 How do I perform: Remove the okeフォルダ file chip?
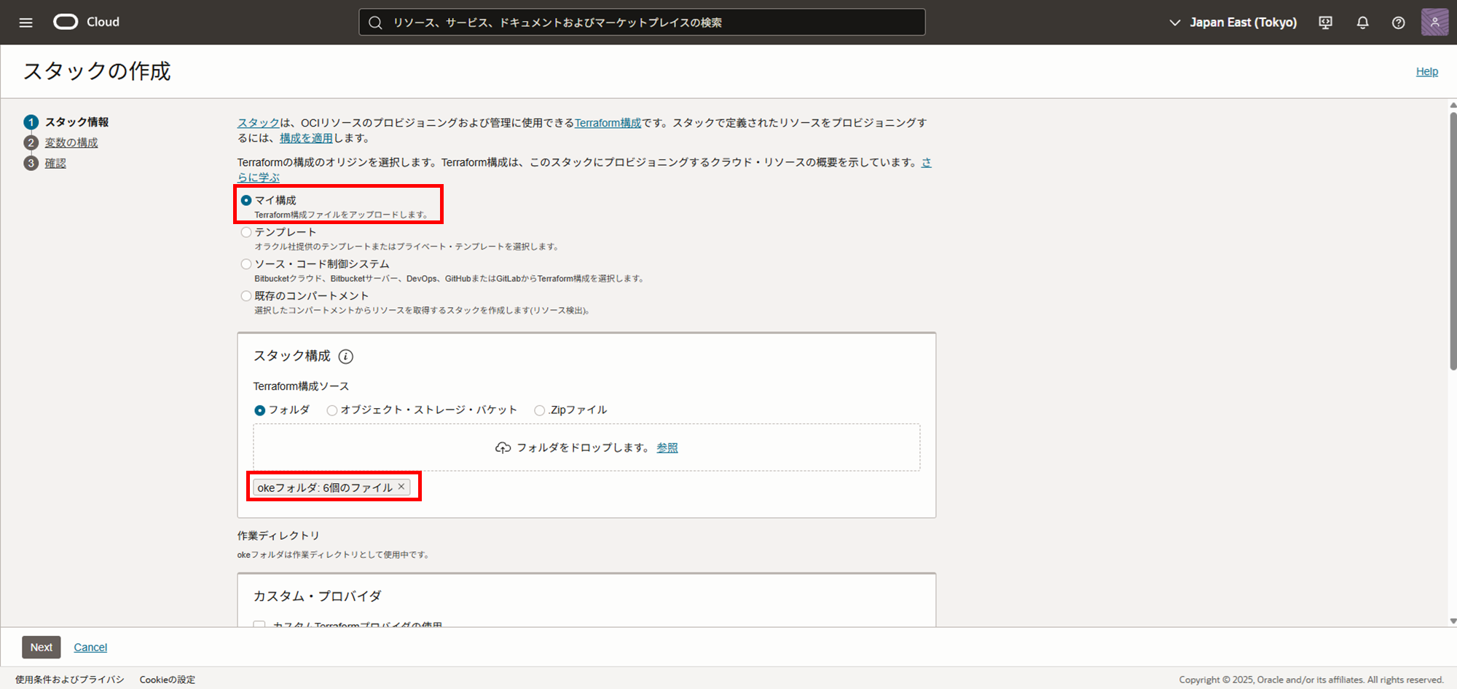pos(401,487)
